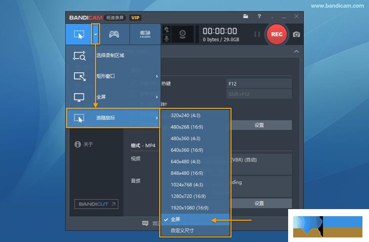Edit the Shift+F12 hotkey field
369x242 pixels.
point(259,94)
